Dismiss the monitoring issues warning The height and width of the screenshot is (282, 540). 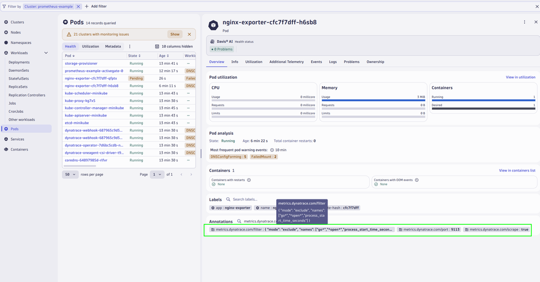(x=189, y=35)
